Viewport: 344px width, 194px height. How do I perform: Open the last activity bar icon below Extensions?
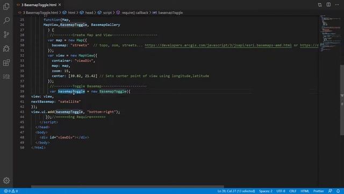[6, 77]
